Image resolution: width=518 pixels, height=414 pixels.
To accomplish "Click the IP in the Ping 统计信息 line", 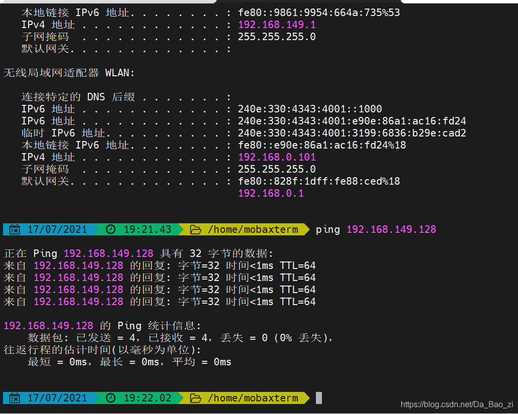I will coord(48,326).
